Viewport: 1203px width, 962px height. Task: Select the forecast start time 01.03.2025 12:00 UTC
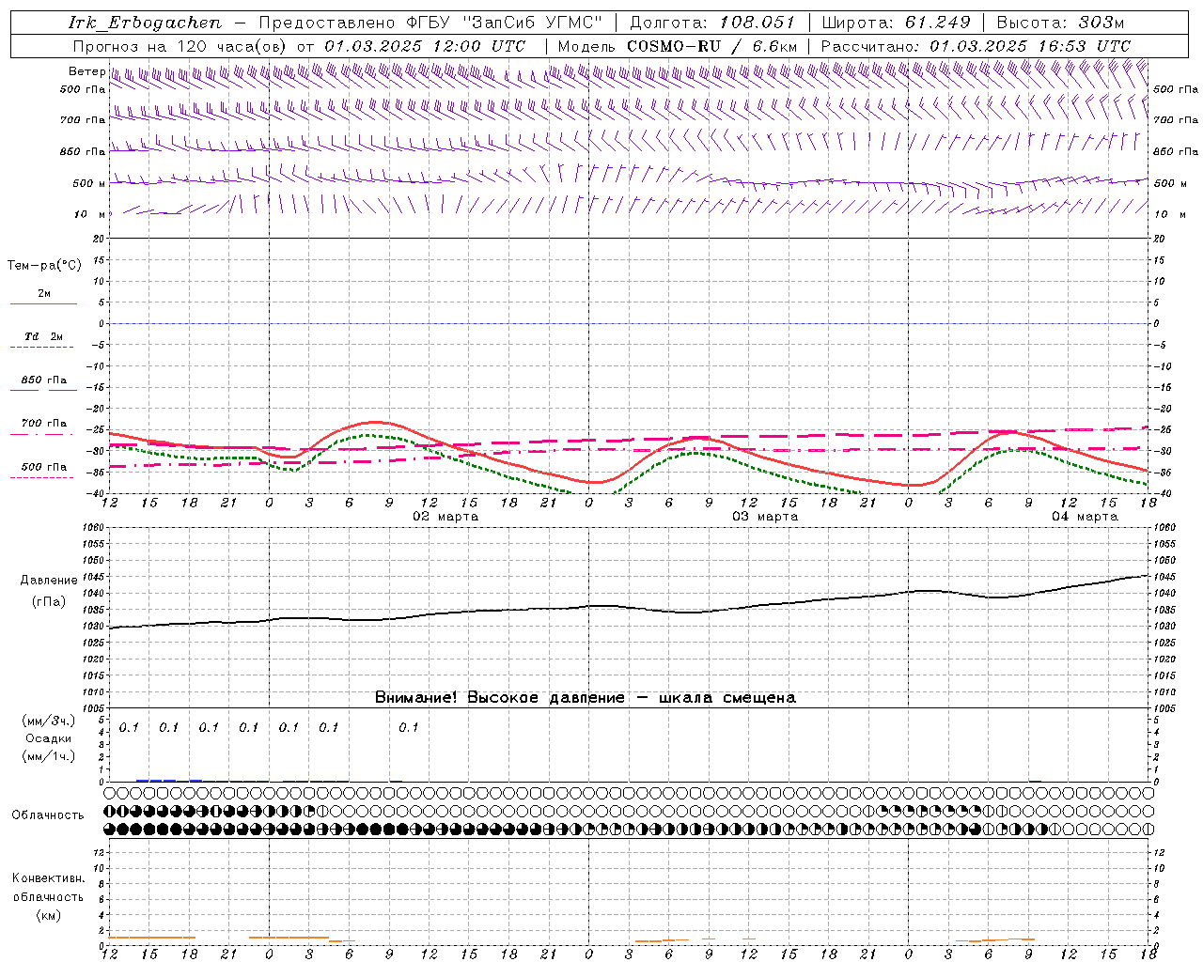[x=425, y=46]
